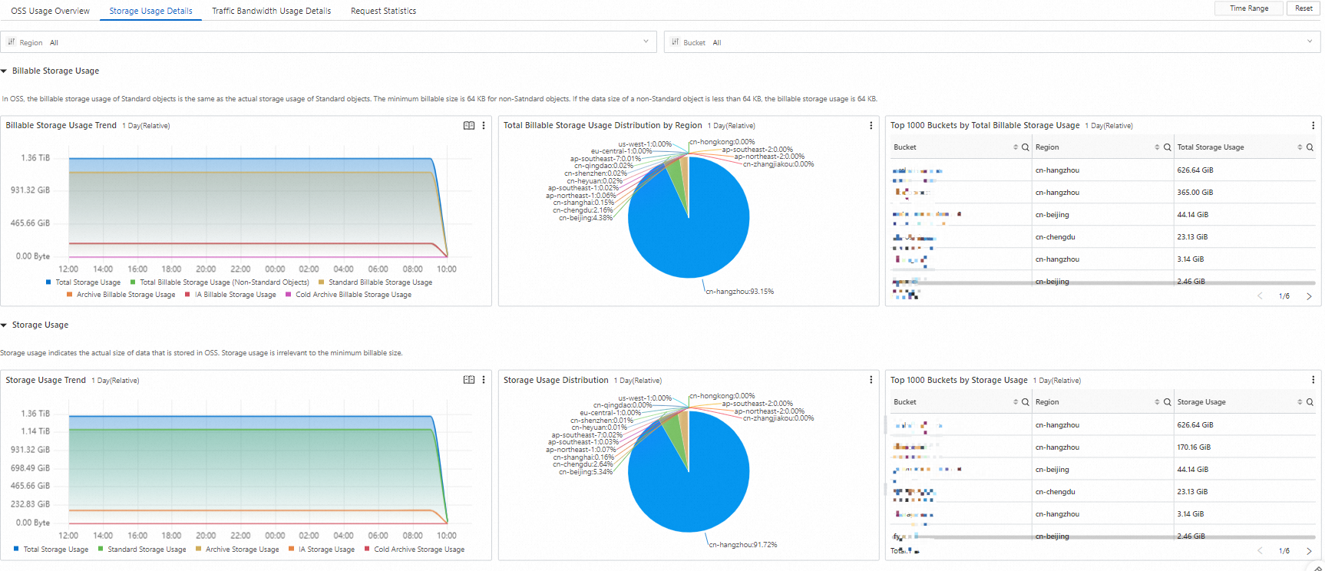Open Storage Usage Distribution more menu
1325x571 pixels.
point(871,380)
